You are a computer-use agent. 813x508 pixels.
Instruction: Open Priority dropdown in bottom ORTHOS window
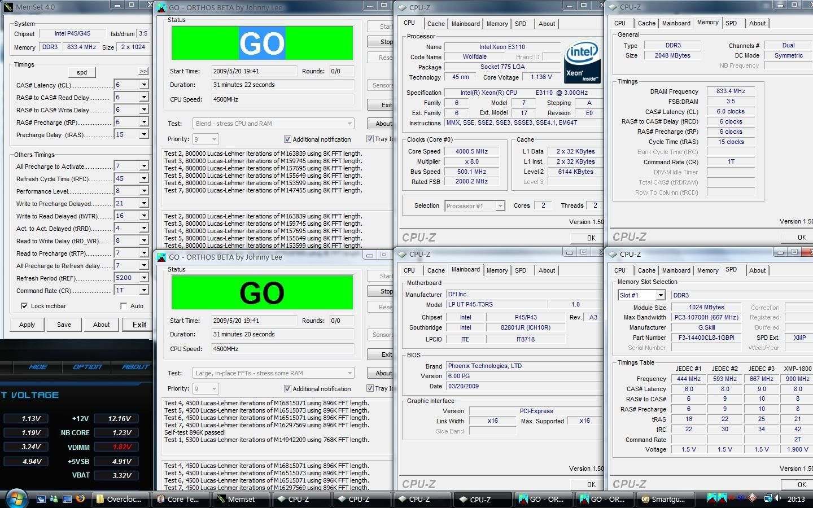pyautogui.click(x=206, y=388)
